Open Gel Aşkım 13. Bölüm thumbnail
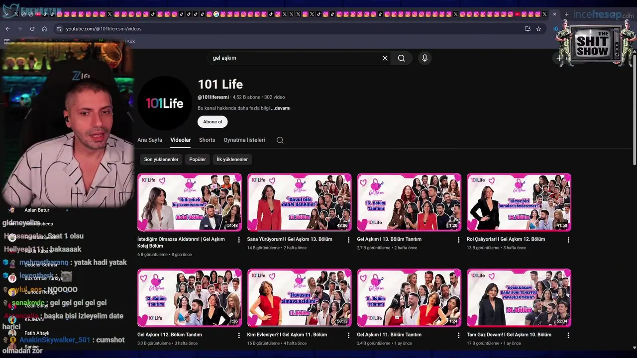Screen dimensions: 637x358 (x=299, y=202)
